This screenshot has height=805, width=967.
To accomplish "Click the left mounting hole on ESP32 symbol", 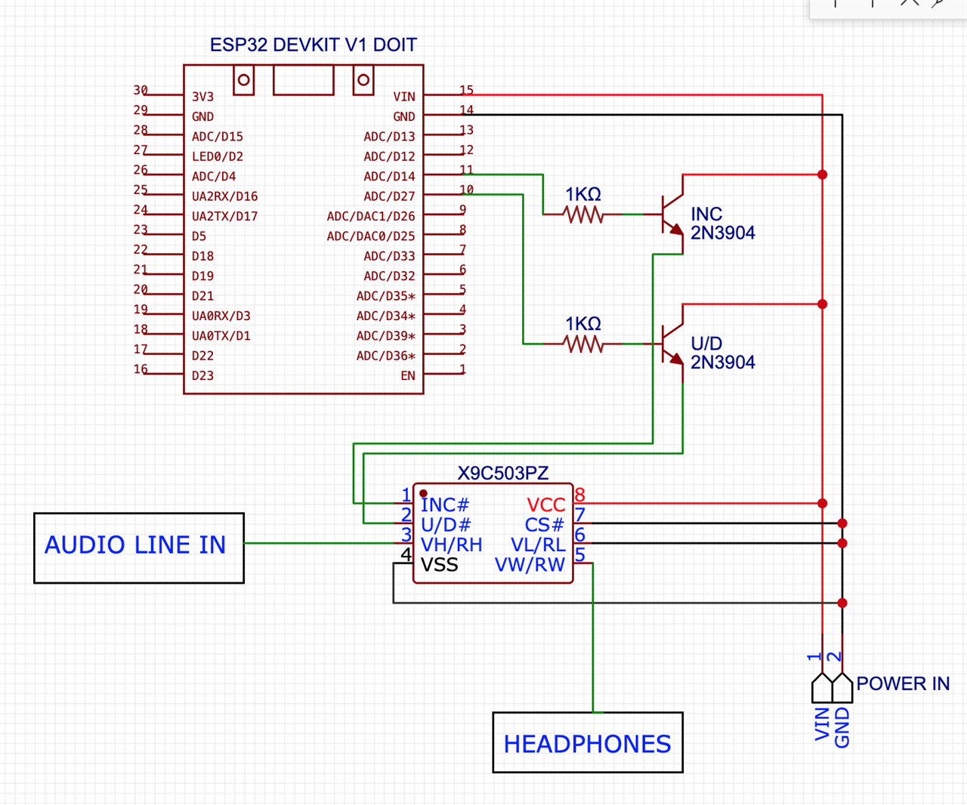I will 243,79.
